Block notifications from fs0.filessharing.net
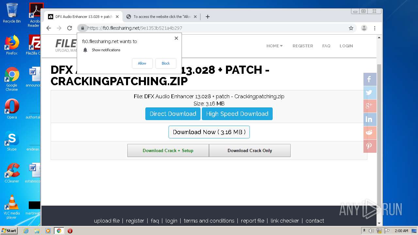 tap(166, 63)
